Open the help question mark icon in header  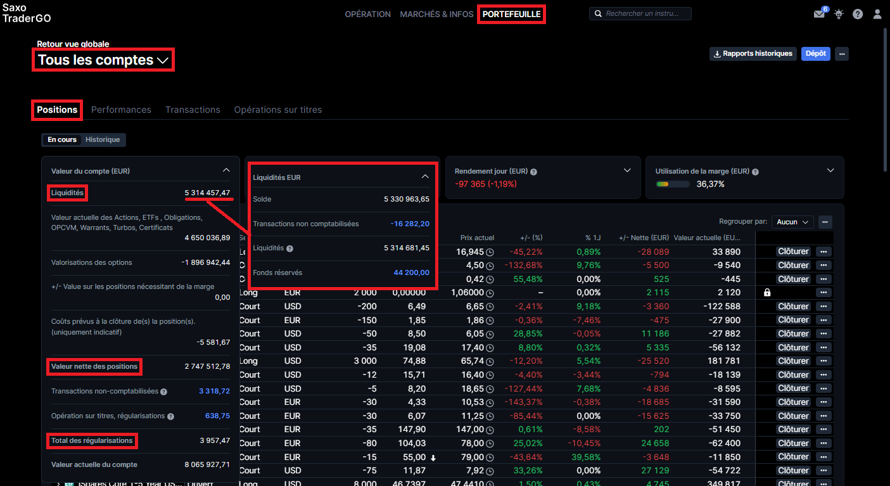click(x=858, y=14)
